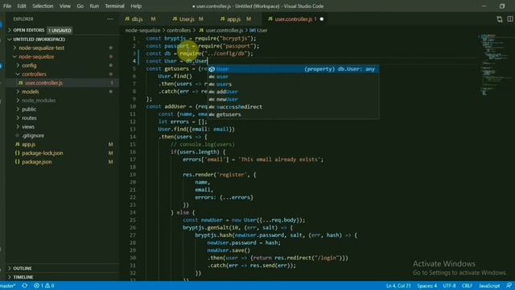Expand the views folder
The image size is (515, 290).
coord(28,126)
